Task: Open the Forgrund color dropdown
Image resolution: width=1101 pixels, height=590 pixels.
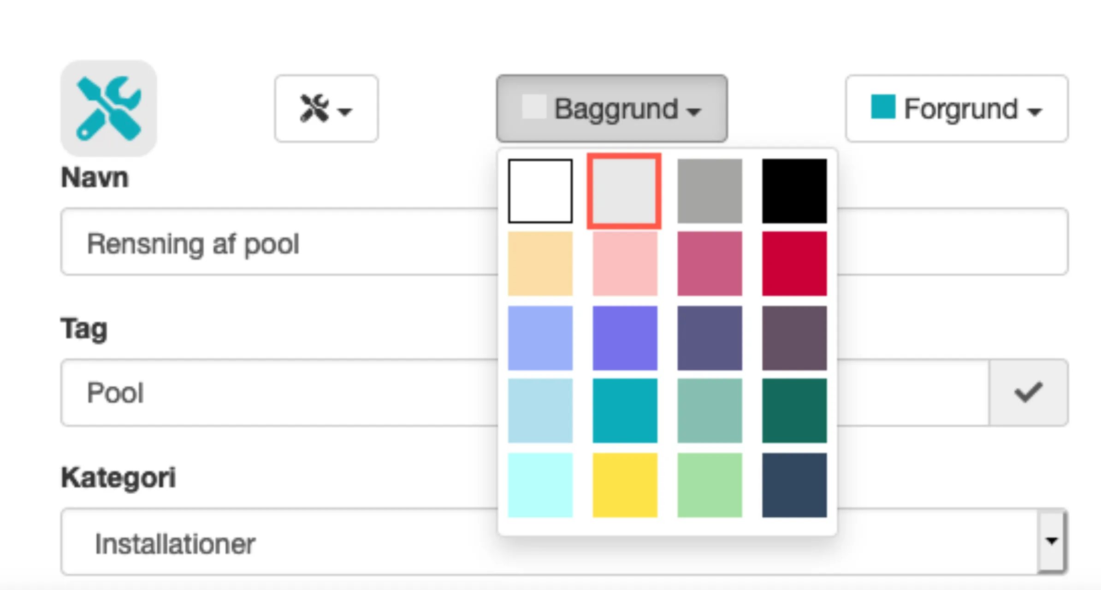Action: pos(957,109)
